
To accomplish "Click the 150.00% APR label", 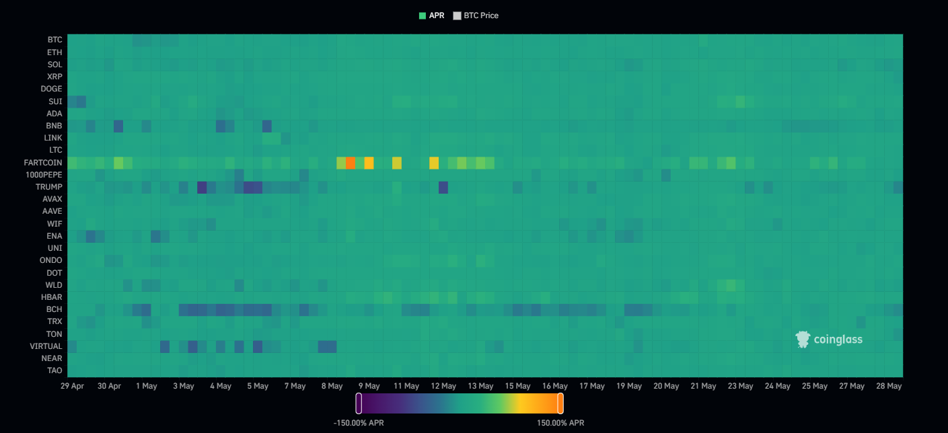I will tap(560, 423).
